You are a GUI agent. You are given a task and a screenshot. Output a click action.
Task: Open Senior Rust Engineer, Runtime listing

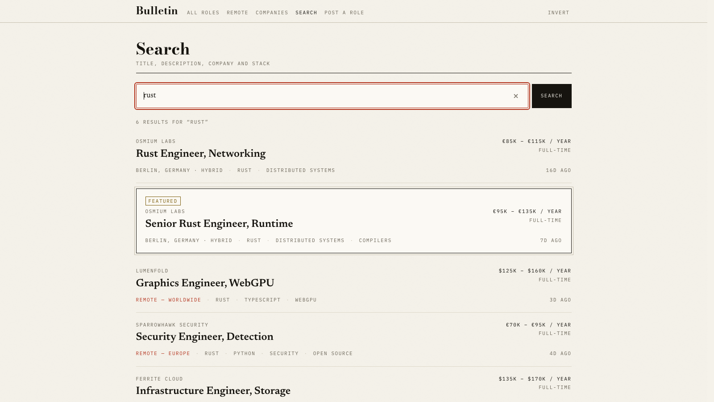tap(219, 224)
